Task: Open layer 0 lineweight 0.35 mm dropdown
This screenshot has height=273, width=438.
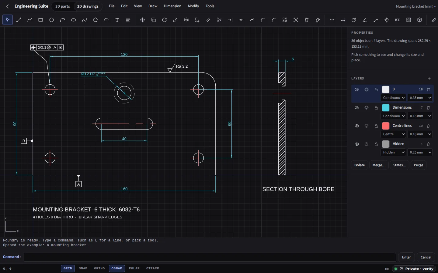Action: tap(420, 98)
